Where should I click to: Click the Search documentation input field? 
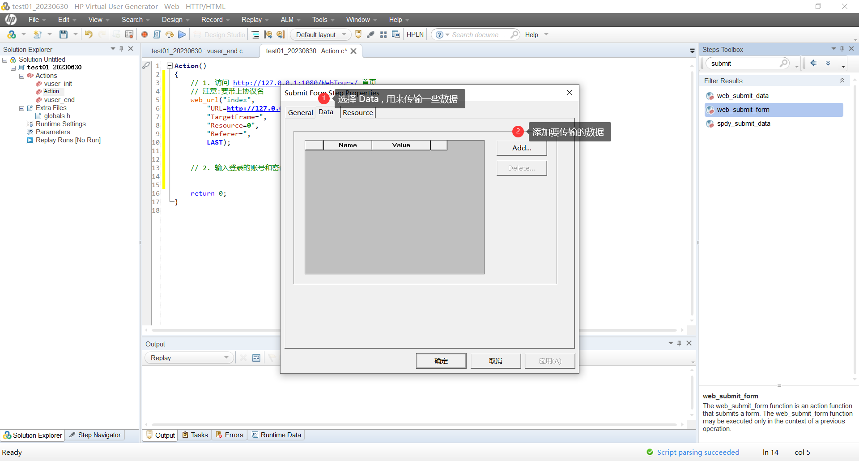tap(479, 34)
